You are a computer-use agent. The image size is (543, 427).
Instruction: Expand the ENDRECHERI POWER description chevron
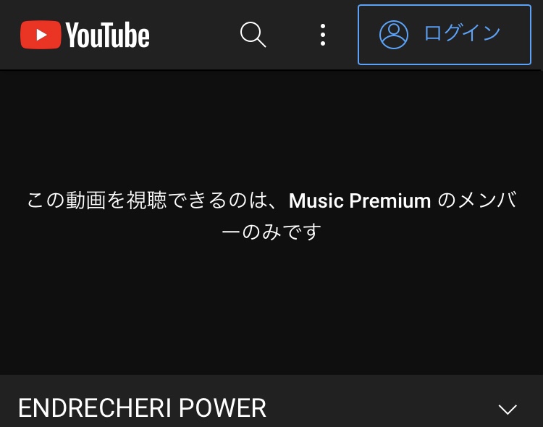point(508,409)
